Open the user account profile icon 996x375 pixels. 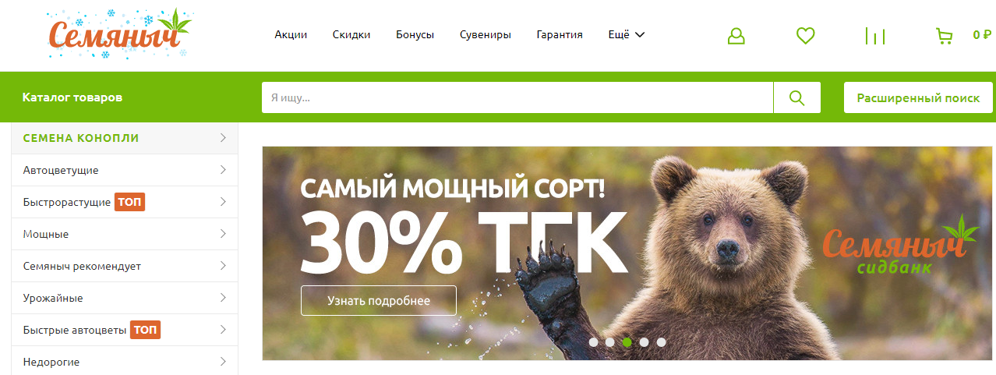click(736, 36)
